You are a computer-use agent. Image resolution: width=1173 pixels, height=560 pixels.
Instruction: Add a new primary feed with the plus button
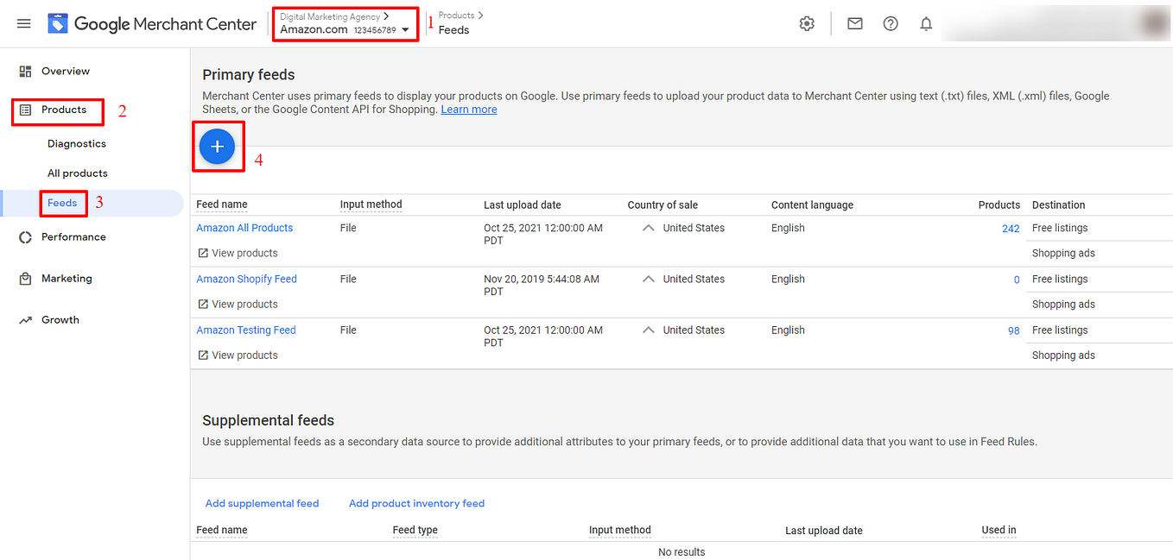217,146
